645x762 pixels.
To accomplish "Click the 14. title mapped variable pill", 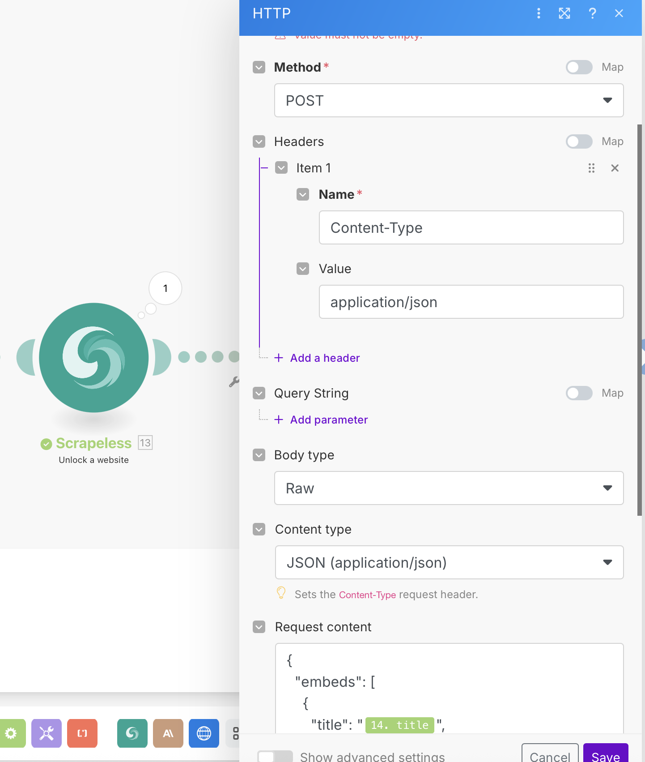I will click(400, 725).
